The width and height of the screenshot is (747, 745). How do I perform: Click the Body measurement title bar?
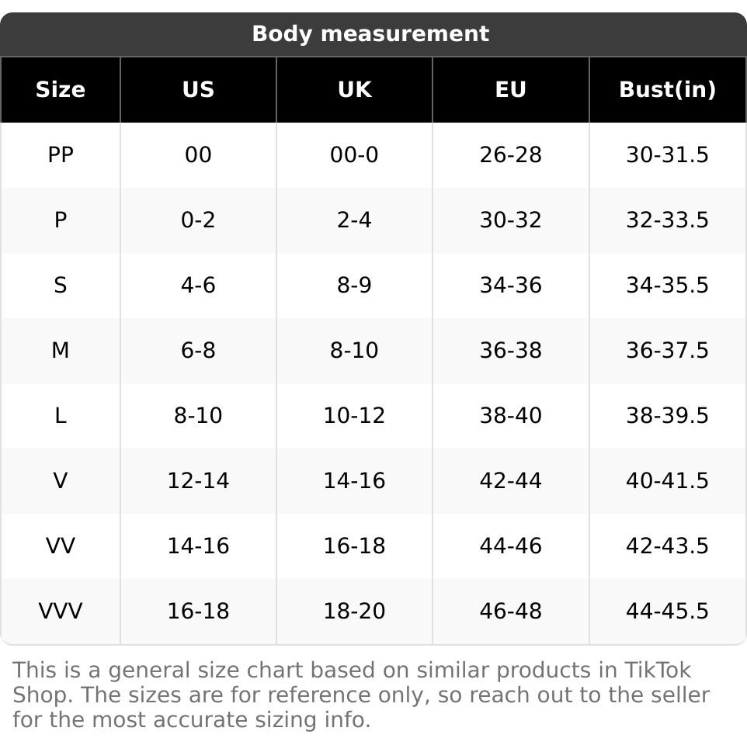pyautogui.click(x=370, y=34)
